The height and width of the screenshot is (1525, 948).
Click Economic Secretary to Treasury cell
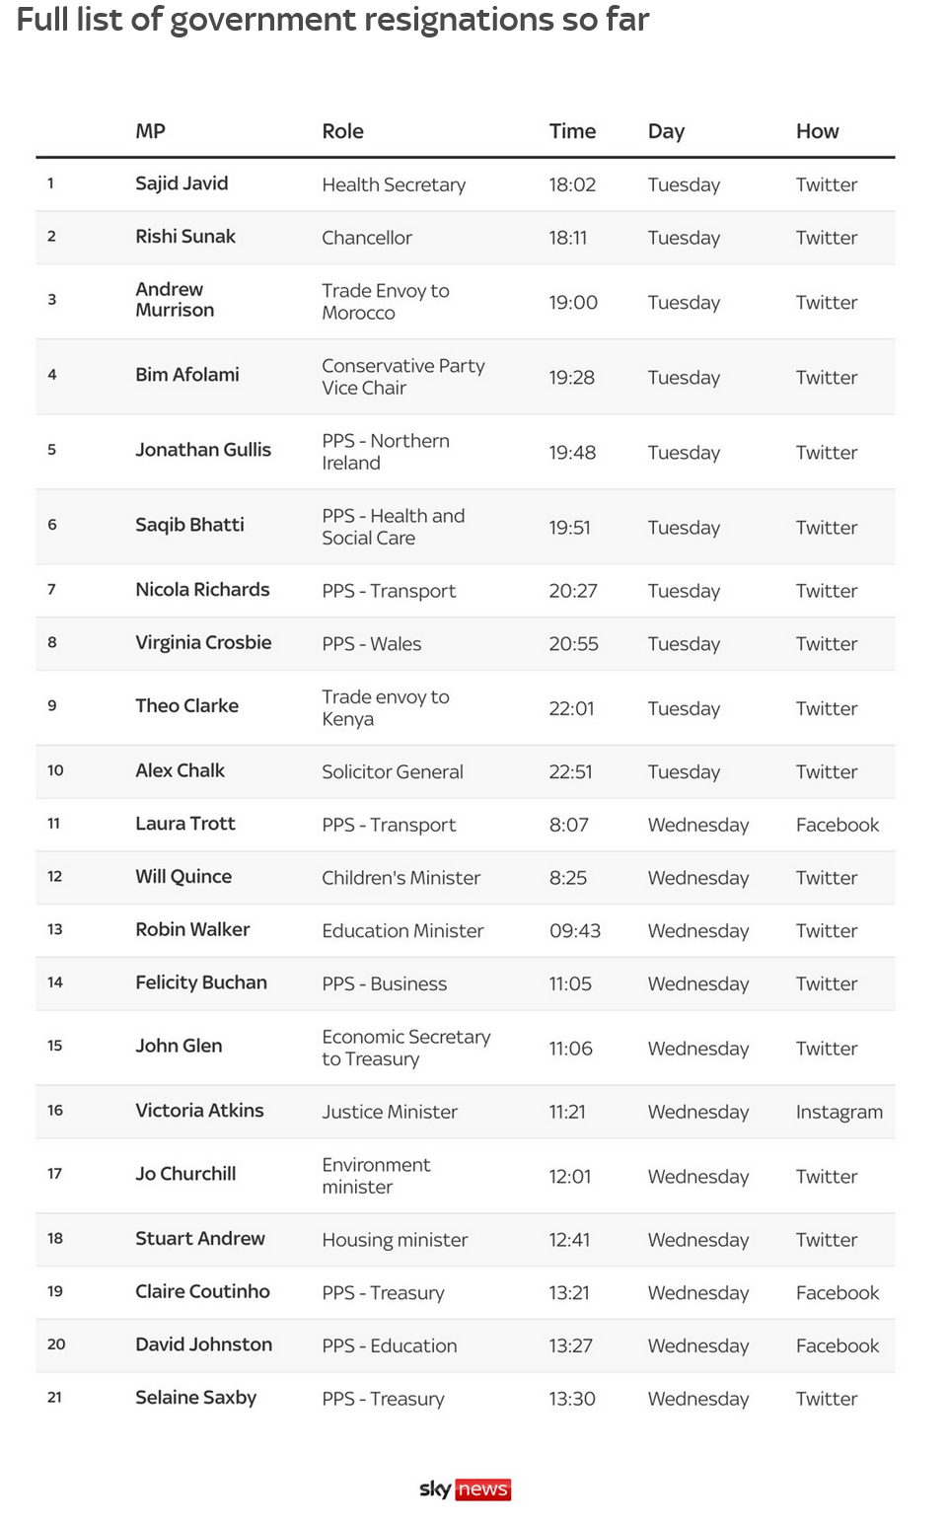click(x=406, y=1048)
